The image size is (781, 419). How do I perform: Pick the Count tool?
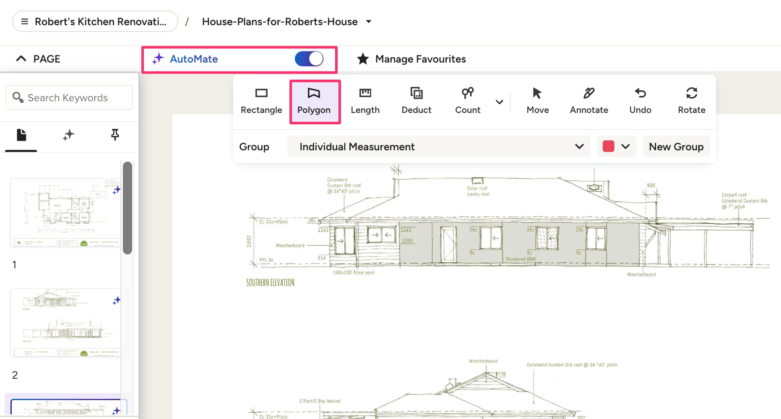467,101
